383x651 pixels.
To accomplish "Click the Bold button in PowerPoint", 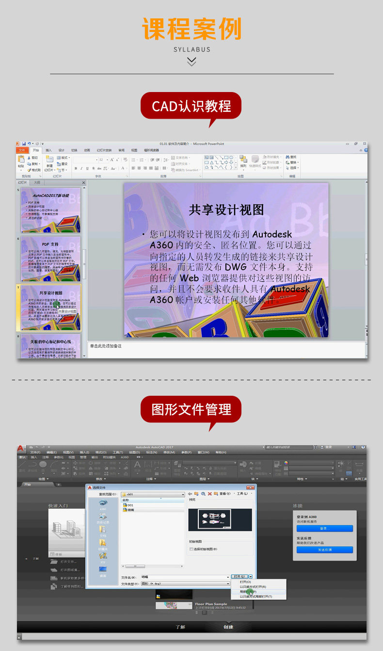I will click(76, 168).
